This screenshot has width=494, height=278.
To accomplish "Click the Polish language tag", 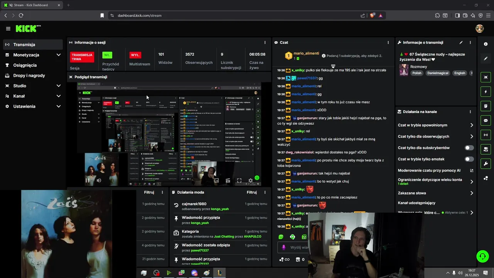I will click(416, 73).
